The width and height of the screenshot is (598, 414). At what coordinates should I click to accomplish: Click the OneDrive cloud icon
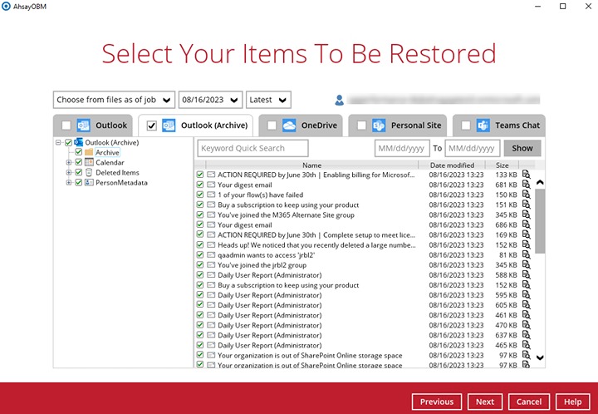click(289, 126)
